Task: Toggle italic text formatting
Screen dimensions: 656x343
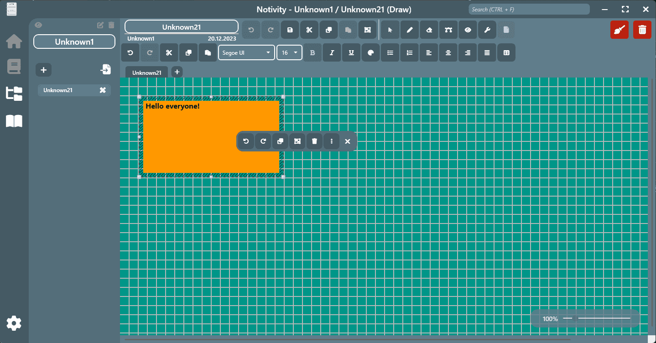Action: tap(332, 53)
